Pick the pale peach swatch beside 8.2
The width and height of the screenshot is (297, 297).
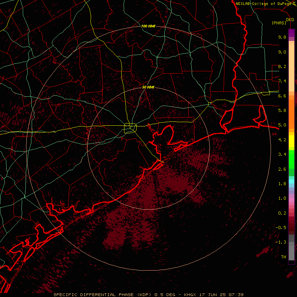(291, 68)
